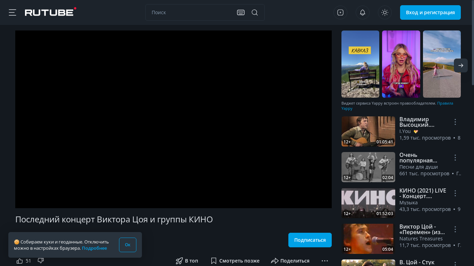Dislike the video with thumbs down
Screen dimensions: 474x266
[41, 260]
